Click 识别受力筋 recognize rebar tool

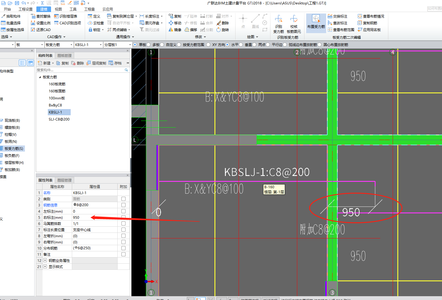tap(279, 24)
